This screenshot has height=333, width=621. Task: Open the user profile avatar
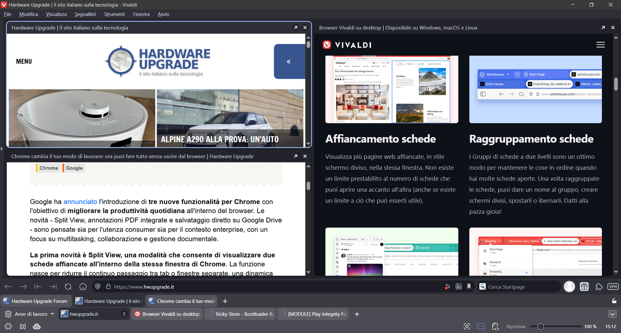[569, 286]
